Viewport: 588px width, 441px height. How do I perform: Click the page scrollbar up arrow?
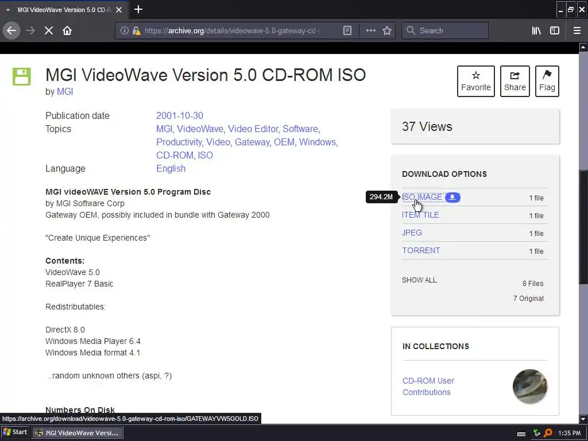coord(583,47)
